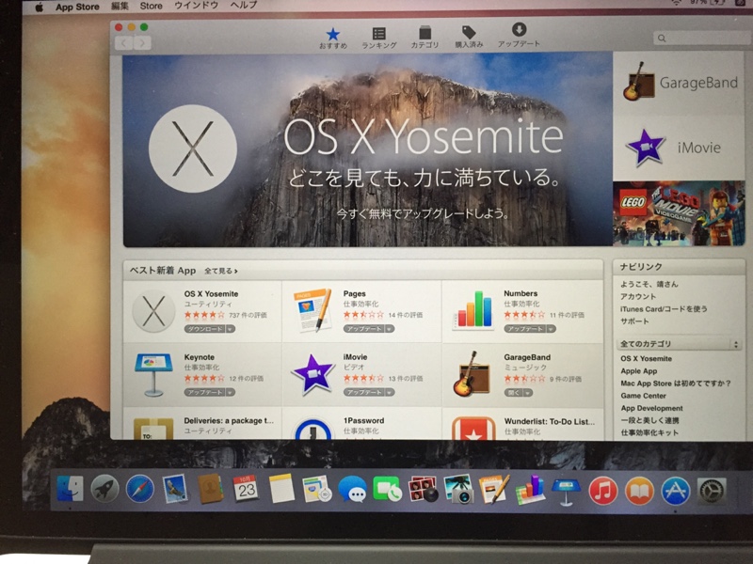Click Mac App Store は初めてですか？ link
The height and width of the screenshot is (564, 753).
(676, 384)
